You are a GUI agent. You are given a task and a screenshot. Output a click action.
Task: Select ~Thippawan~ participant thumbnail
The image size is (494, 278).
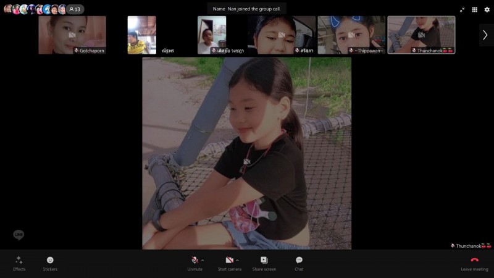(351, 35)
